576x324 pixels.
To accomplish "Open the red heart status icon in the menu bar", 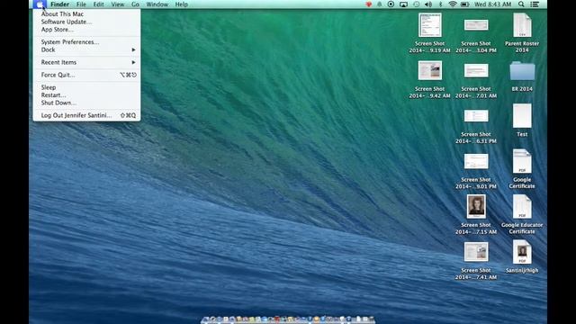I will [x=368, y=4].
